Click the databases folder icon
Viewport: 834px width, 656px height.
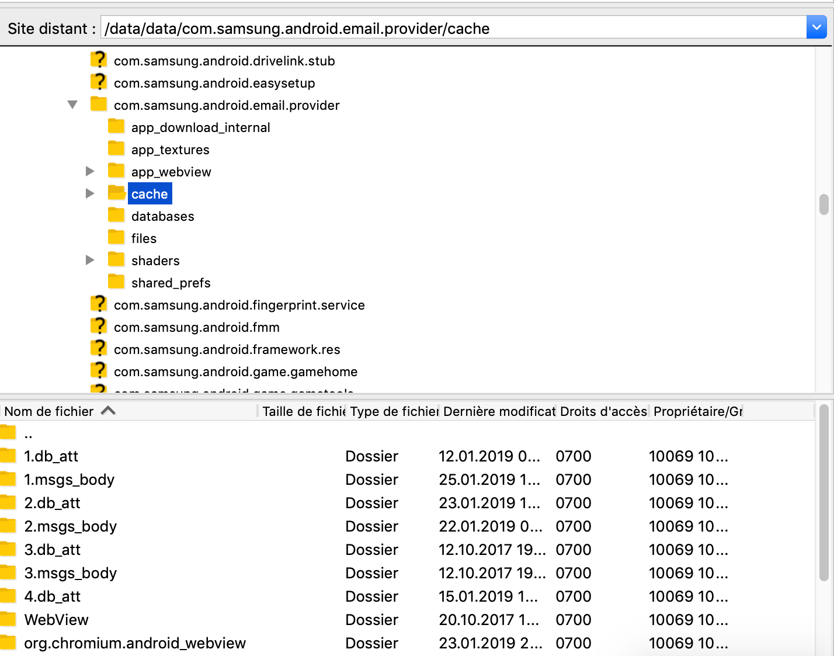[116, 215]
